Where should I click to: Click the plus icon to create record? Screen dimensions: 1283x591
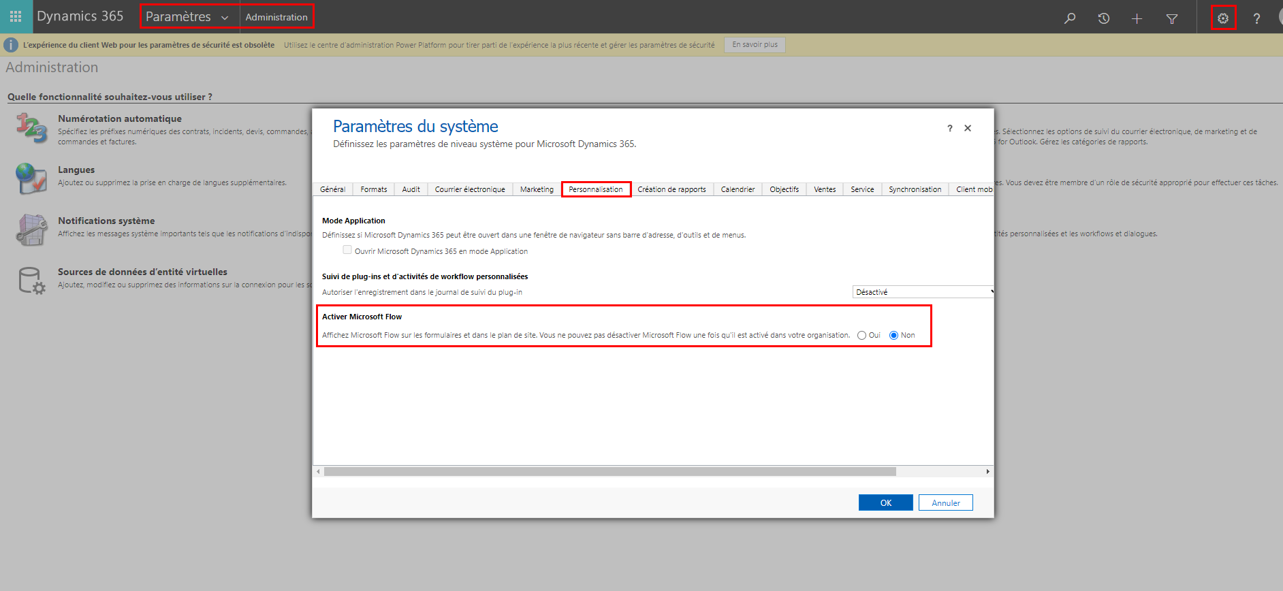click(1137, 18)
